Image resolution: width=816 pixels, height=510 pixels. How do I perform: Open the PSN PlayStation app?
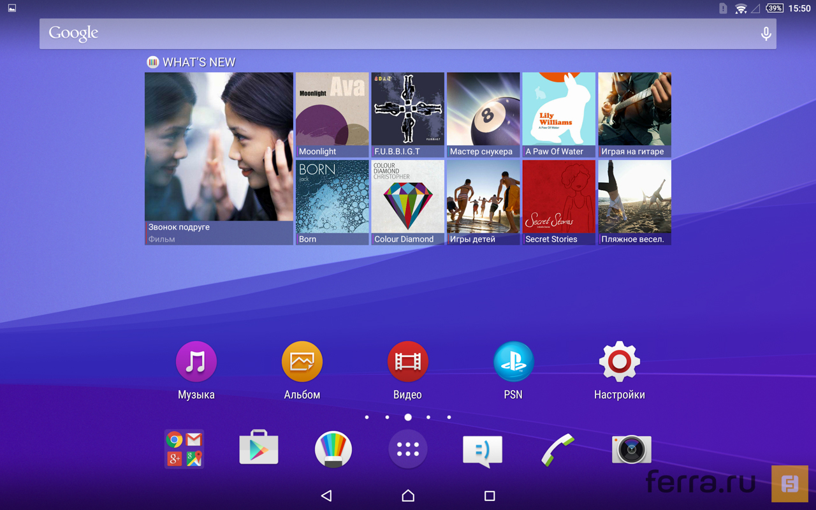tap(513, 361)
